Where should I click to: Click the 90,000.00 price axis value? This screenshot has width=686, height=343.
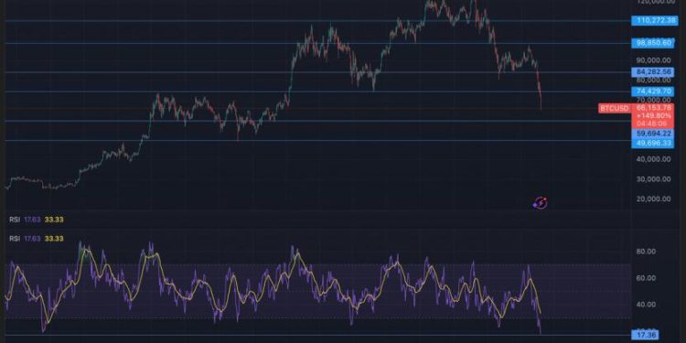[653, 60]
